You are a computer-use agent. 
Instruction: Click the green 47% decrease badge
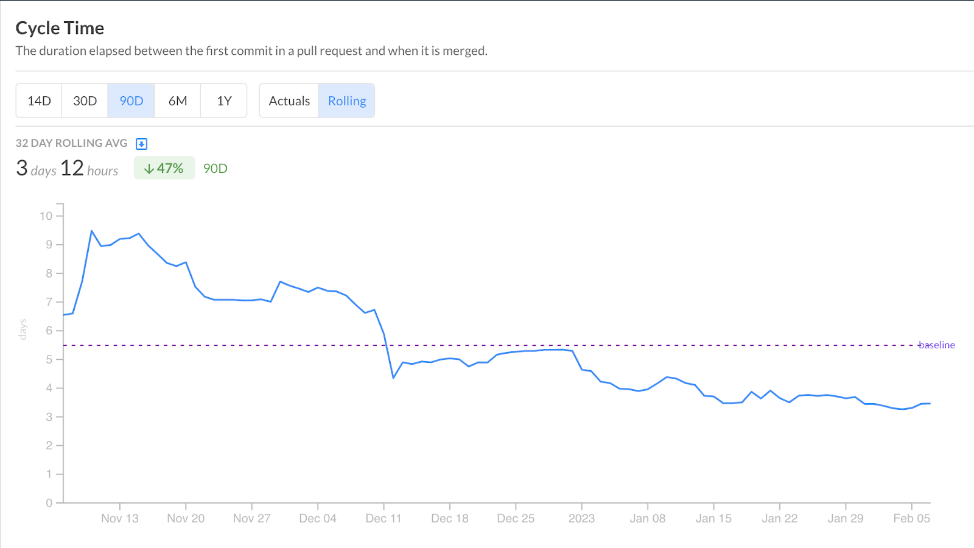click(x=164, y=168)
